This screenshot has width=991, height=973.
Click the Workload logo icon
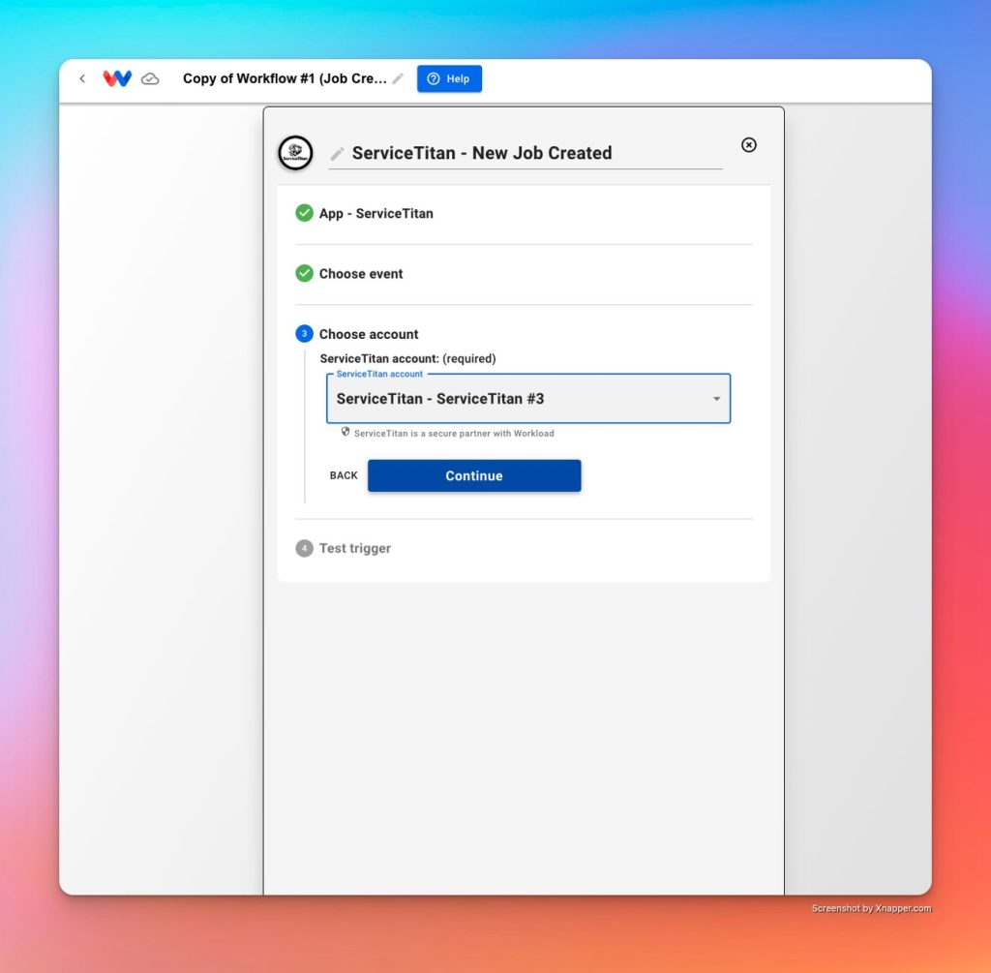click(117, 78)
